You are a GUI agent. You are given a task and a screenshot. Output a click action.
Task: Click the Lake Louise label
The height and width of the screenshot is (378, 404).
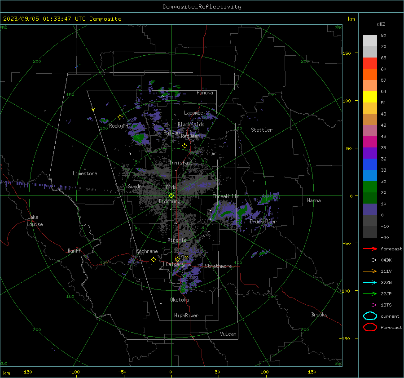(35, 221)
